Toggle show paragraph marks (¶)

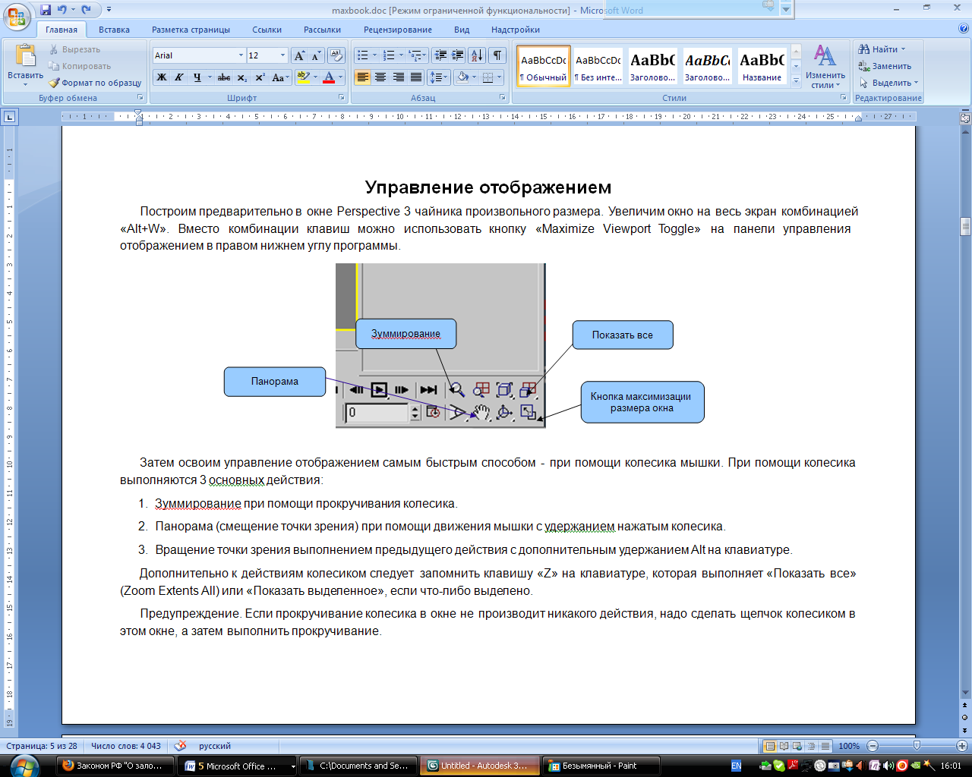pyautogui.click(x=497, y=55)
